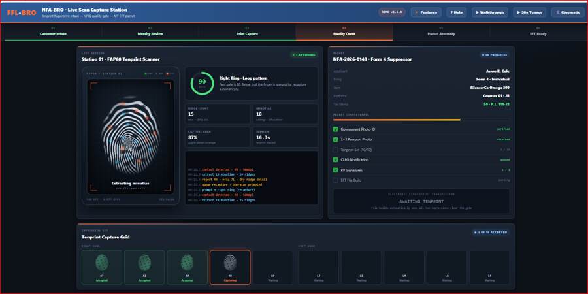The image size is (588, 294).
Task: Toggle the RP Signatures checkbox
Action: [x=336, y=170]
